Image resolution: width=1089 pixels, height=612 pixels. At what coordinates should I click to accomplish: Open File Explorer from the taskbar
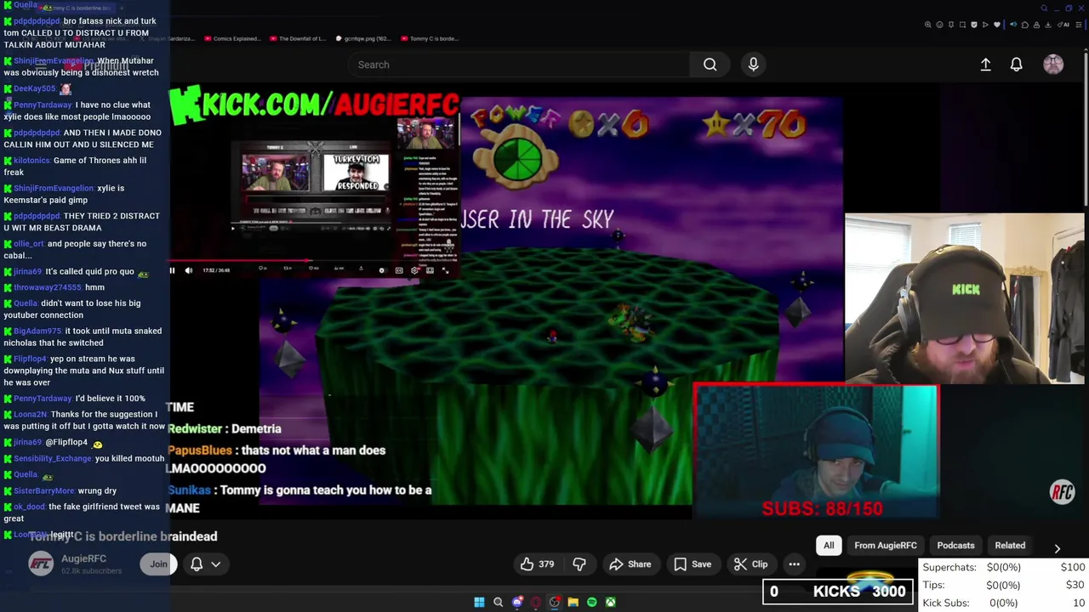[573, 602]
